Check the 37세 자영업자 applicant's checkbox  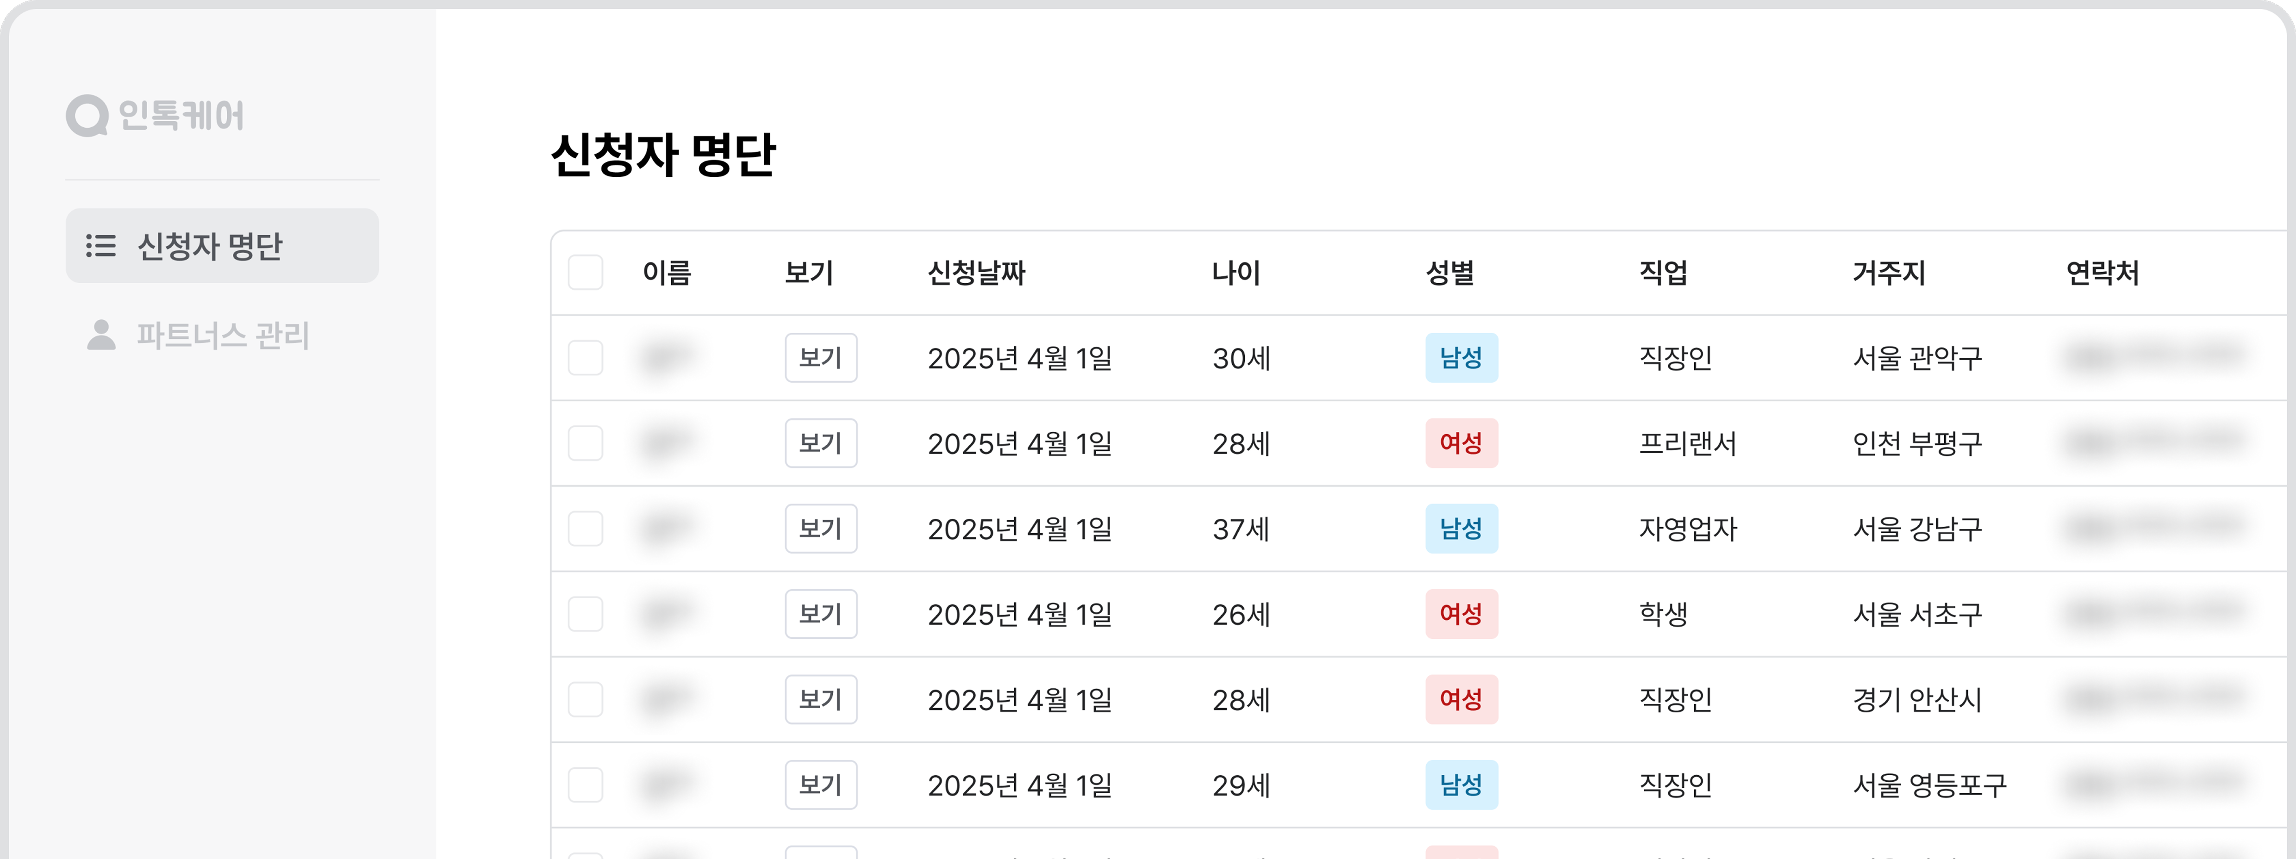click(586, 529)
